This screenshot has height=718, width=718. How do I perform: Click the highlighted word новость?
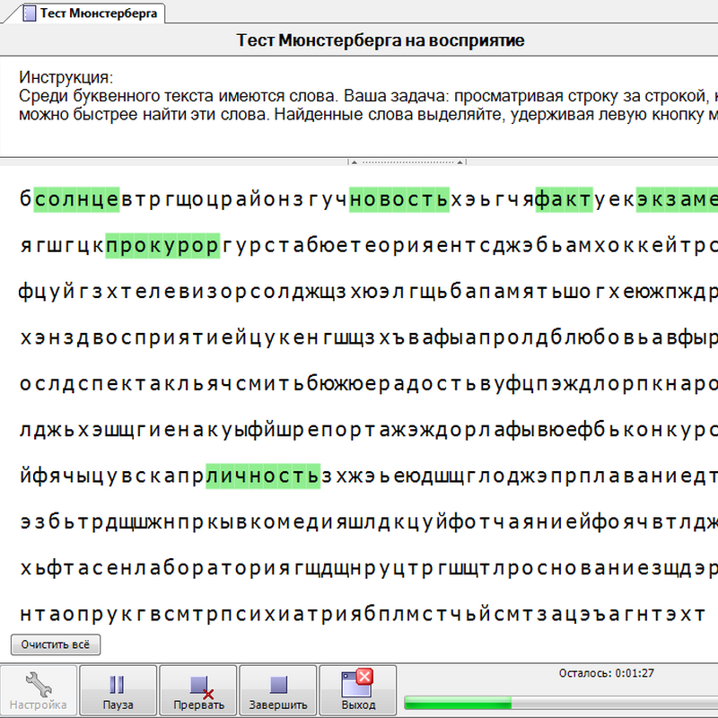click(398, 199)
